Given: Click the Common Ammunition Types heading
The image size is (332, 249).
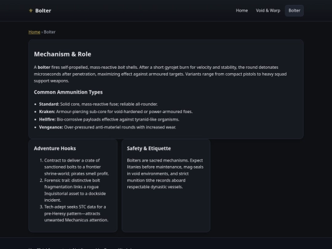Looking at the screenshot, I should (68, 92).
